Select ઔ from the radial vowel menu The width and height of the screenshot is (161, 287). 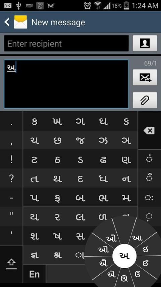pos(111,238)
